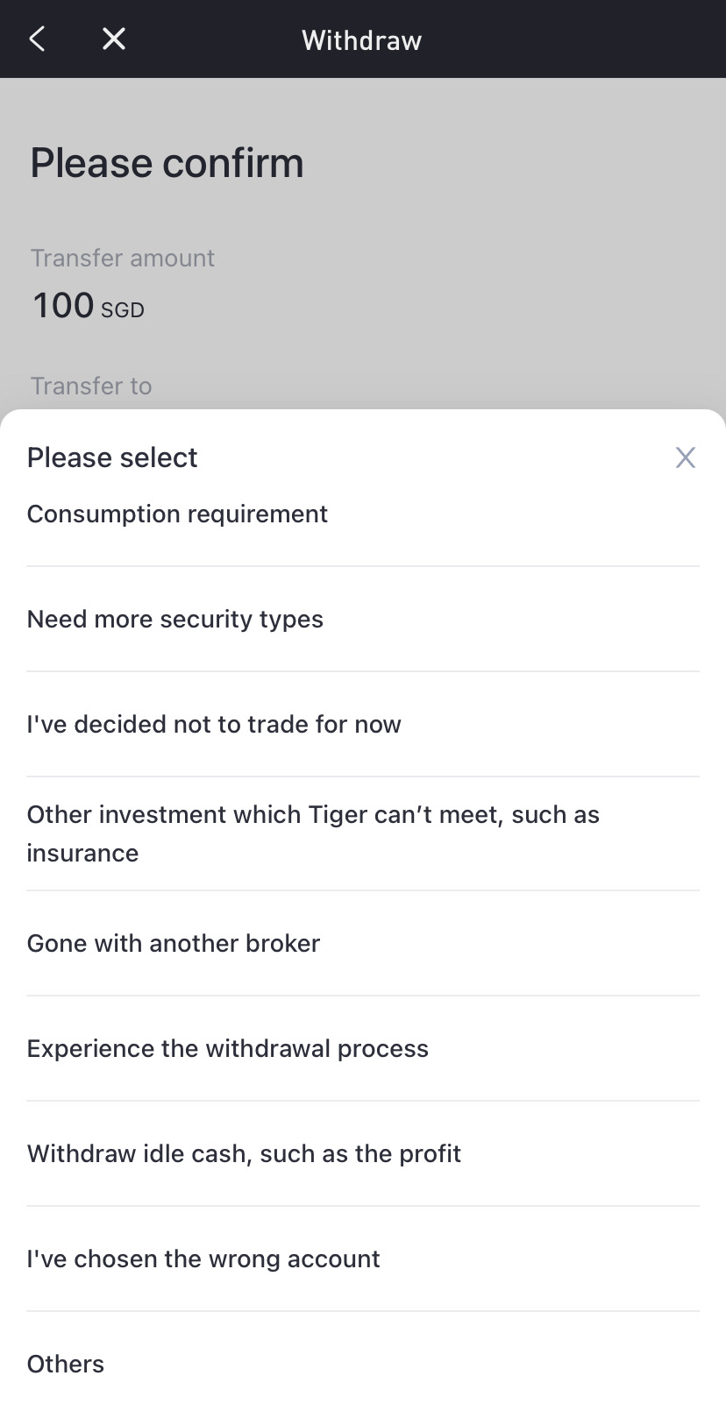Pick I've decided not to trade for now
Viewport: 726px width, 1411px height.
coord(214,725)
